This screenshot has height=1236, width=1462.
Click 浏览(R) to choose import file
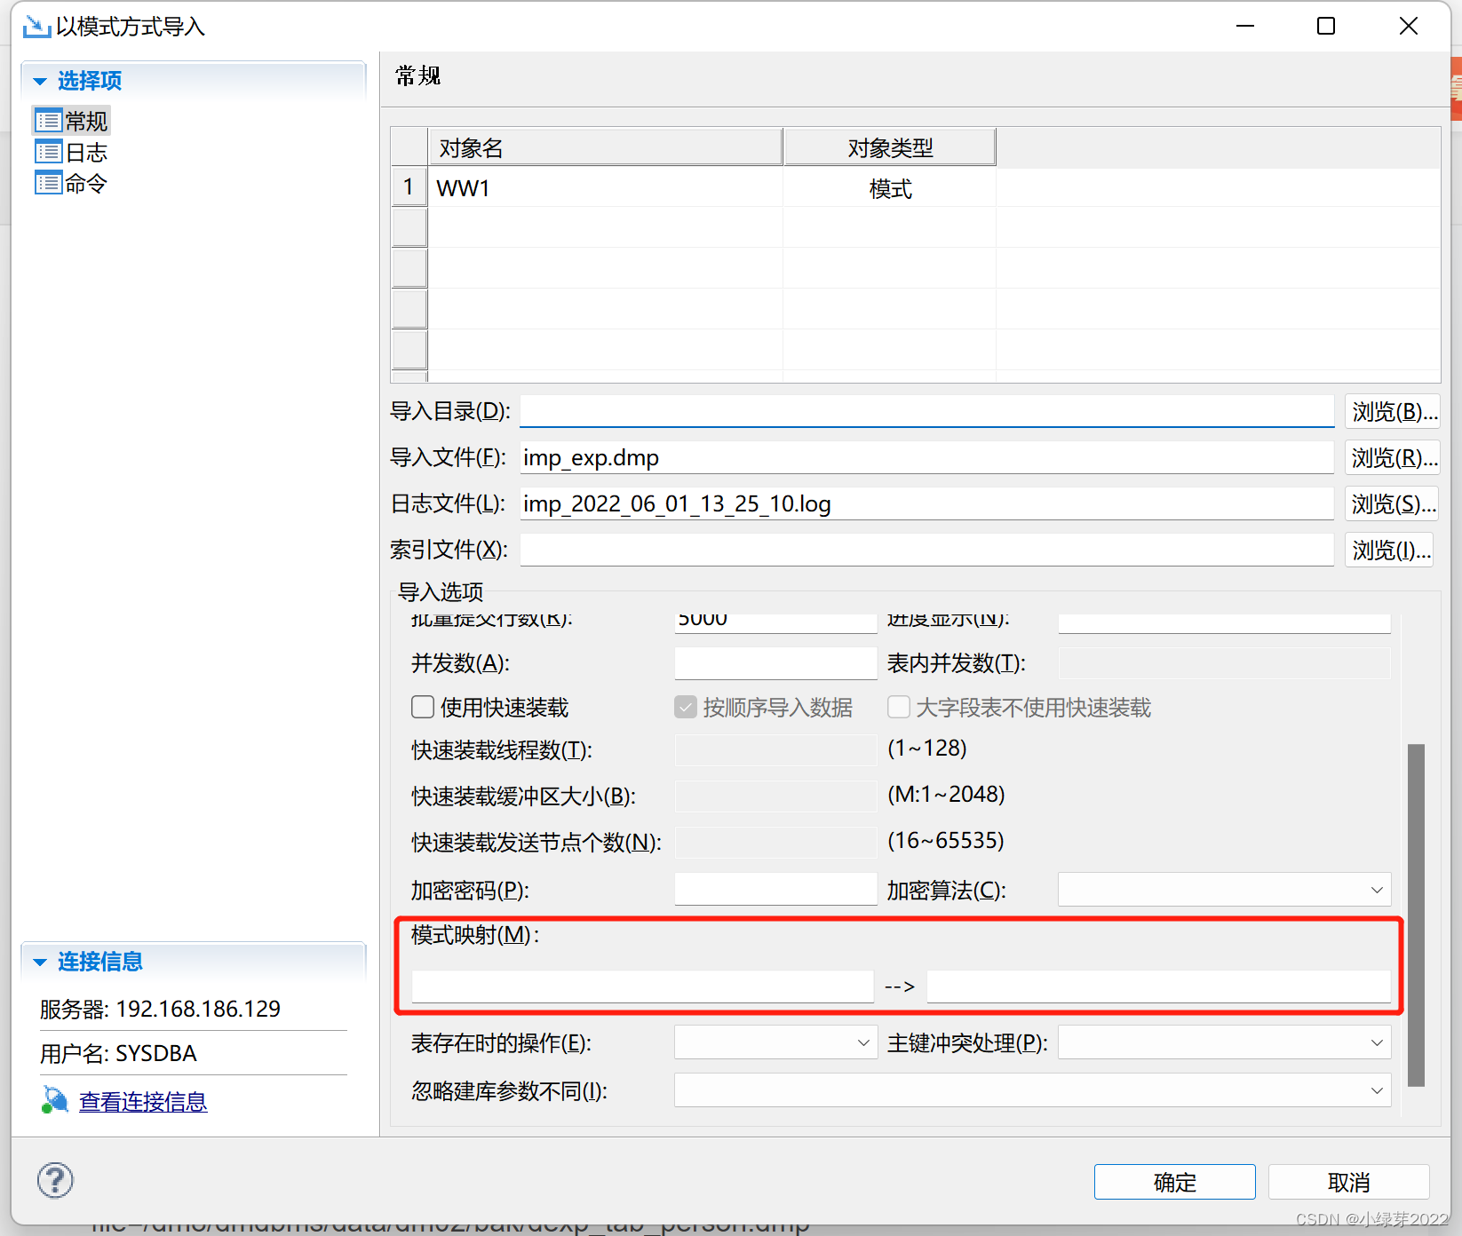click(1392, 457)
